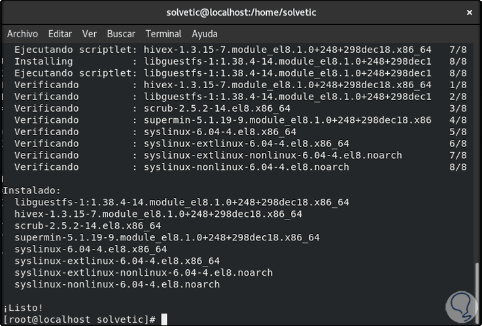Click the solvetic@localhost window title bar
The width and height of the screenshot is (482, 326).
tap(239, 12)
